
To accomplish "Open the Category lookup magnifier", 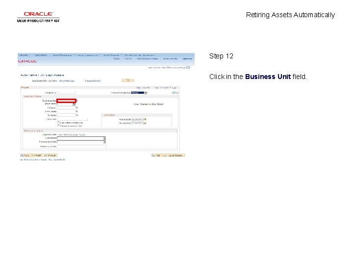I will (x=77, y=107).
